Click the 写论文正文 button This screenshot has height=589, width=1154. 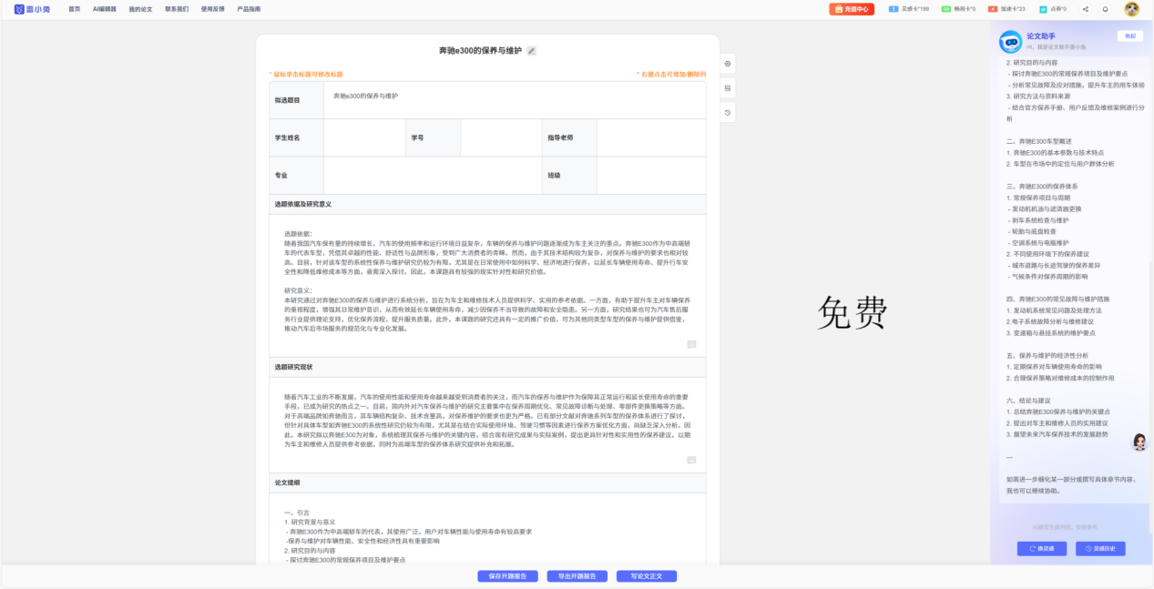647,576
